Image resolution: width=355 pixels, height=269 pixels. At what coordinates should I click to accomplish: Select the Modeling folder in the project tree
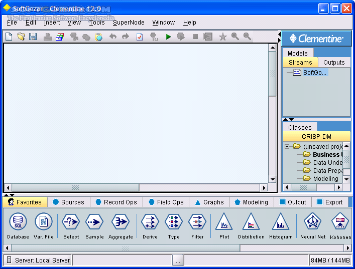321,179
